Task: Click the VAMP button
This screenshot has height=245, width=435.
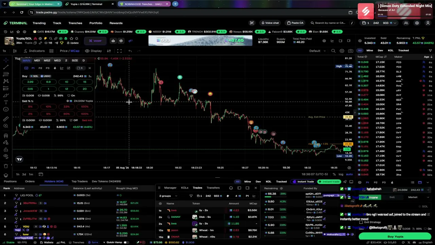Action: click(x=95, y=41)
